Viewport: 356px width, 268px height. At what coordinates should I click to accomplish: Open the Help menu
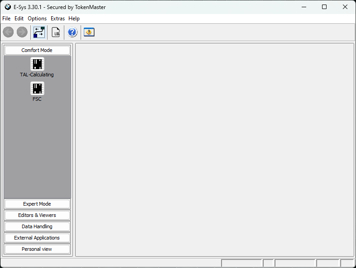pyautogui.click(x=74, y=19)
